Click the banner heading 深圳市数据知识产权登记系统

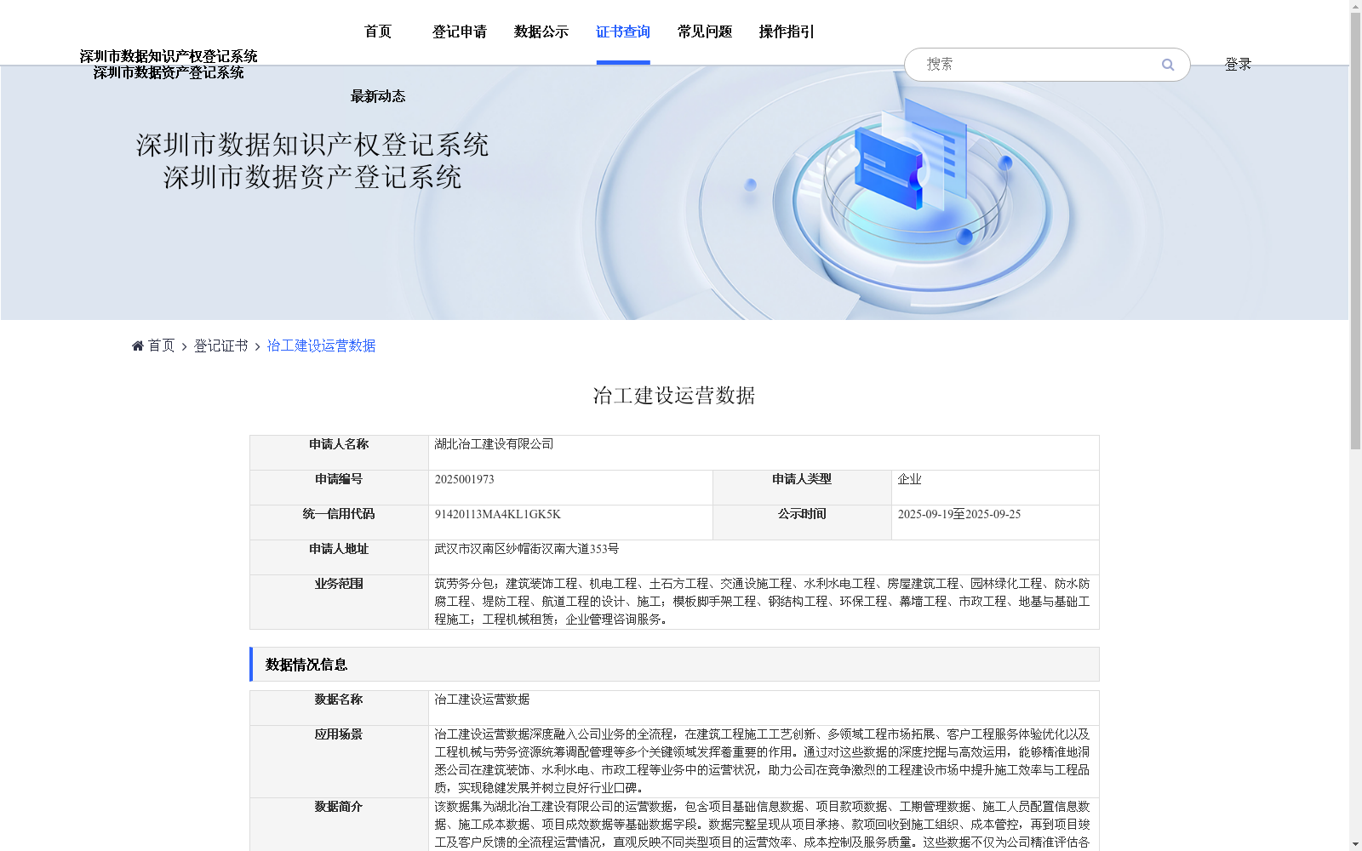coord(312,145)
